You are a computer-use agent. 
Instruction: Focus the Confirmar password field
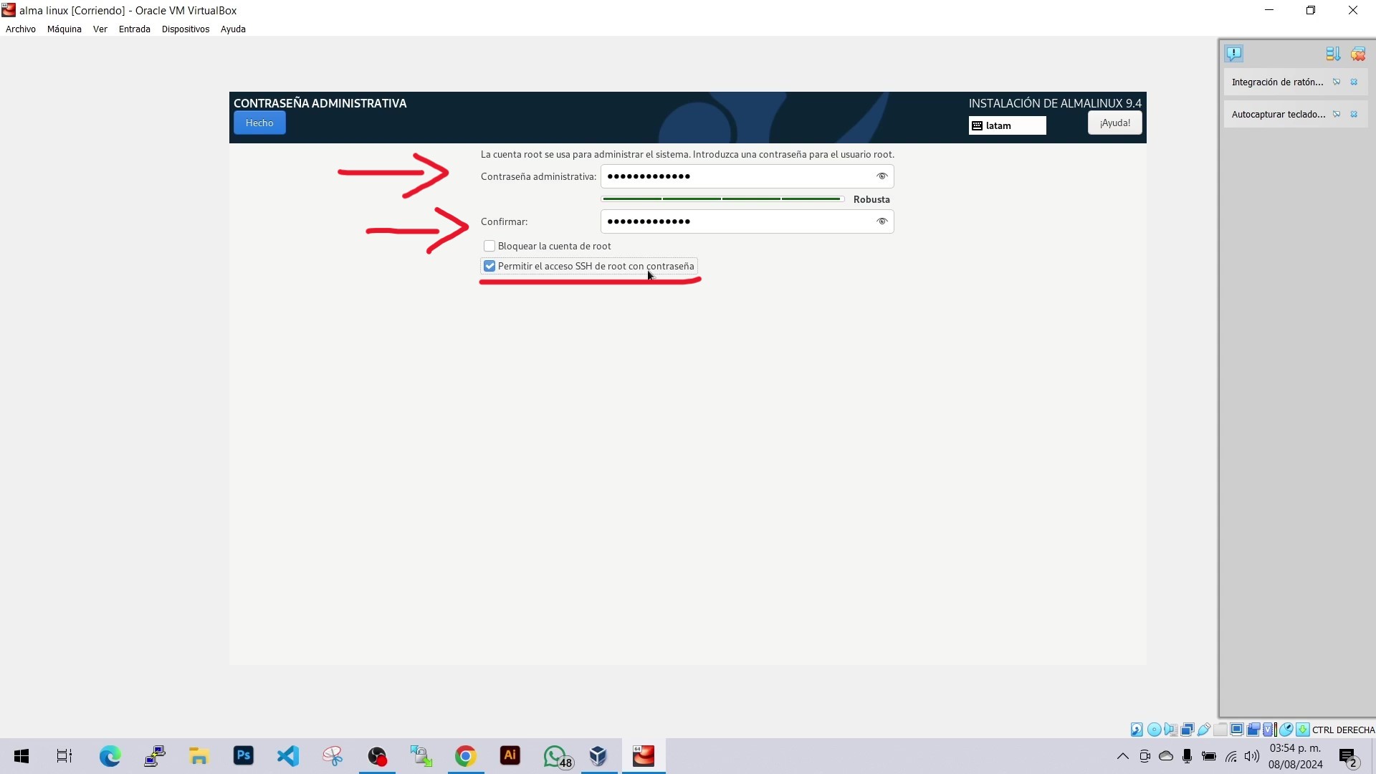coord(747,221)
